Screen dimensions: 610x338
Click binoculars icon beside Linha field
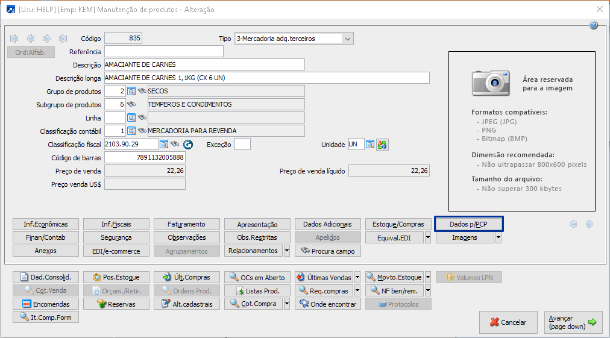[142, 117]
